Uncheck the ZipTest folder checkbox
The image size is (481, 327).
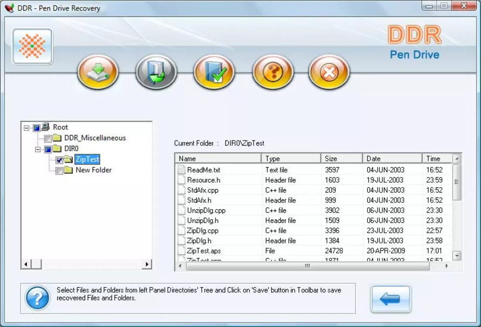tap(59, 160)
